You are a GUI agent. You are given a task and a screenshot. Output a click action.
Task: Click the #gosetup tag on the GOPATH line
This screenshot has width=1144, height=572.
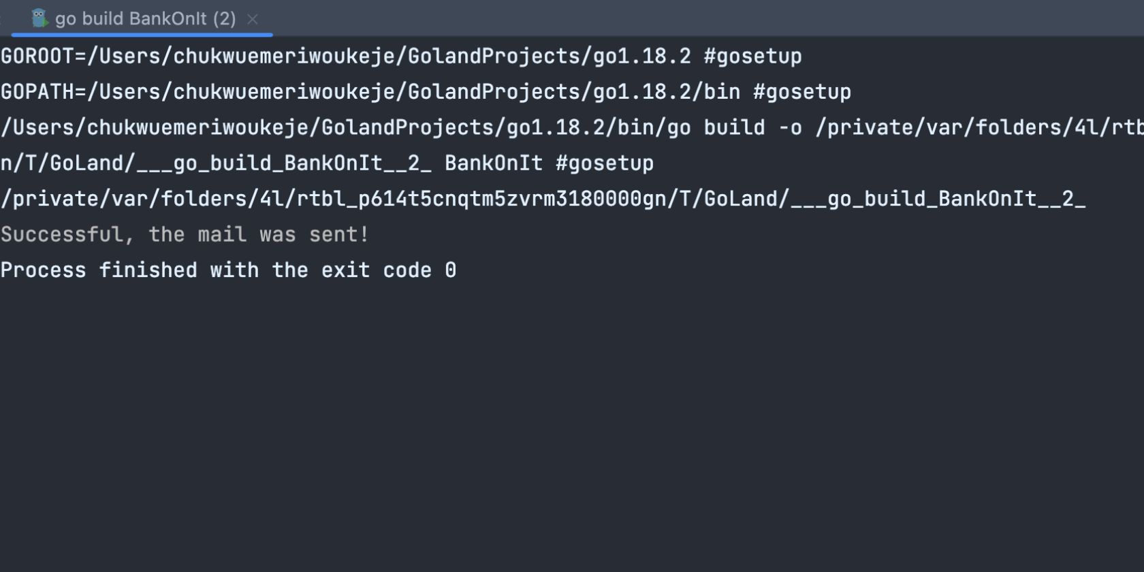[802, 92]
